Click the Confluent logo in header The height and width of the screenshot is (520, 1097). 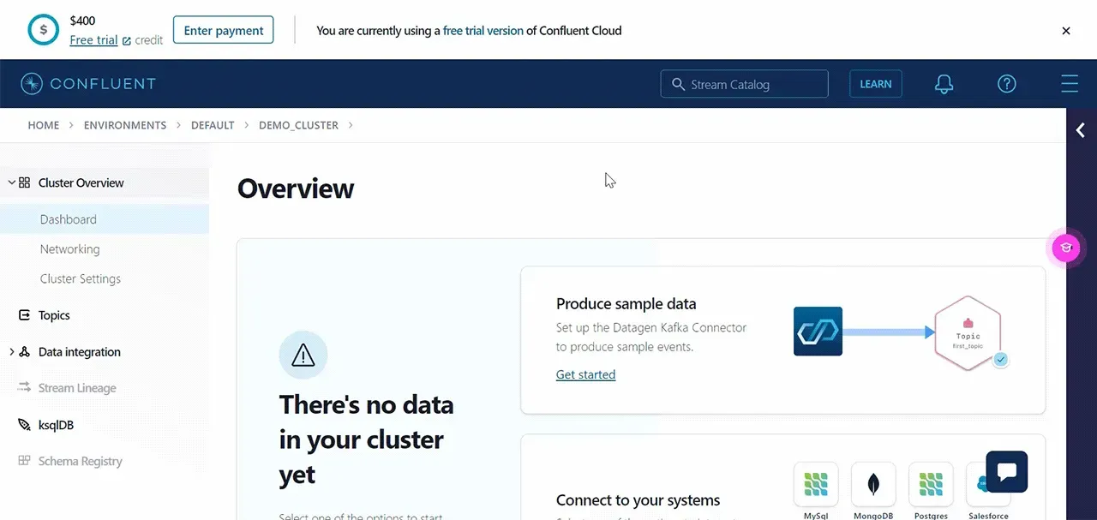point(88,84)
